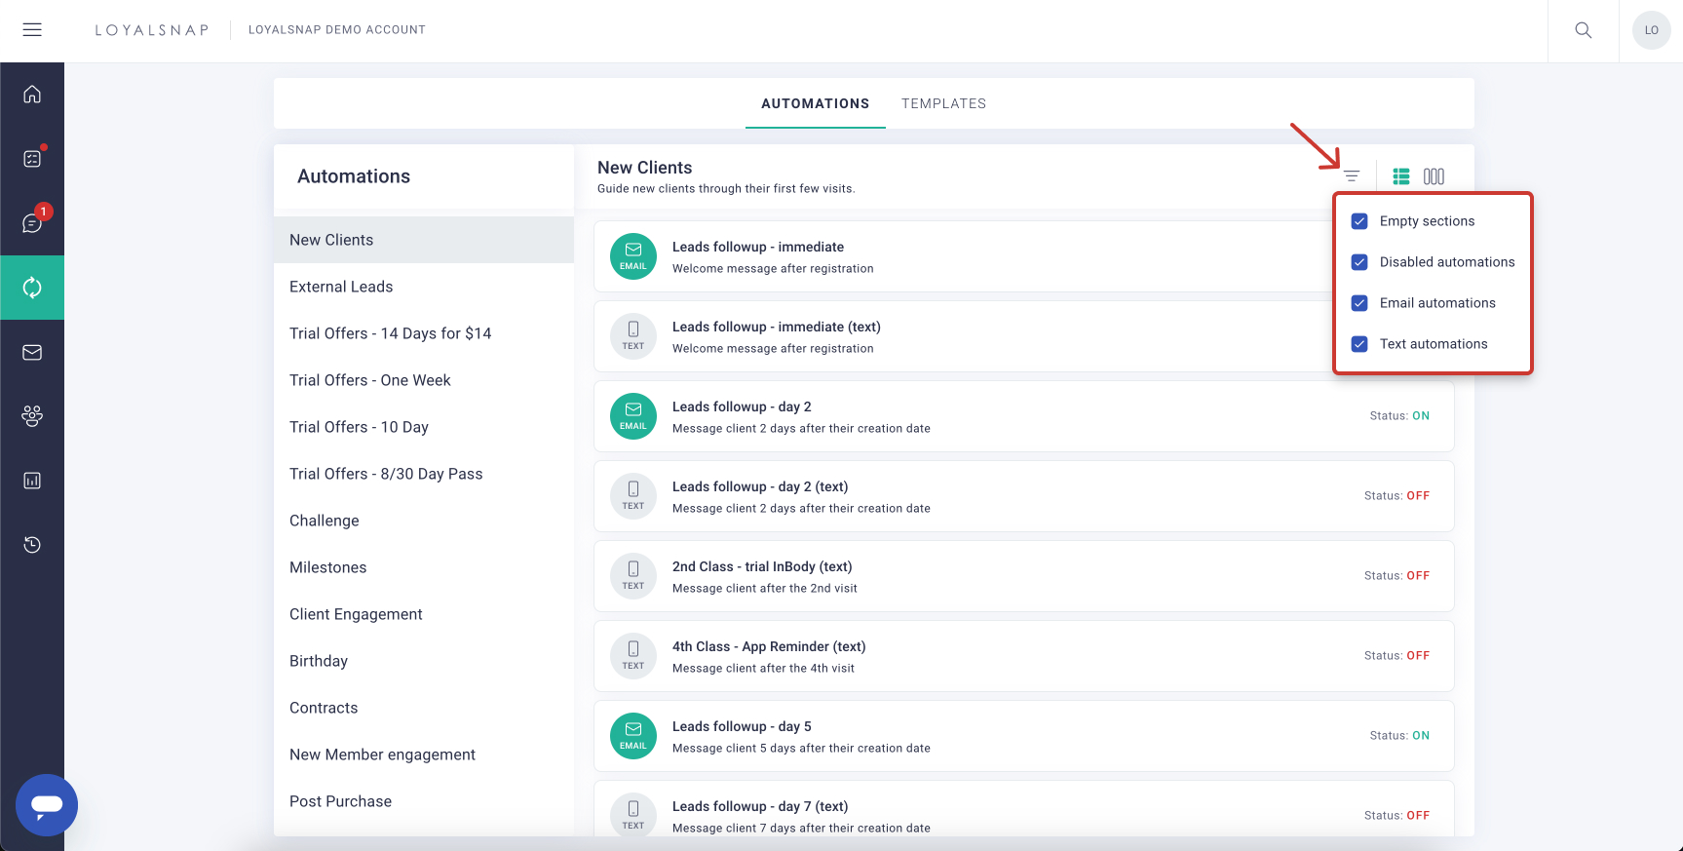Screen dimensions: 1683x851
Task: Uncheck the Empty sections checkbox
Action: (1359, 221)
